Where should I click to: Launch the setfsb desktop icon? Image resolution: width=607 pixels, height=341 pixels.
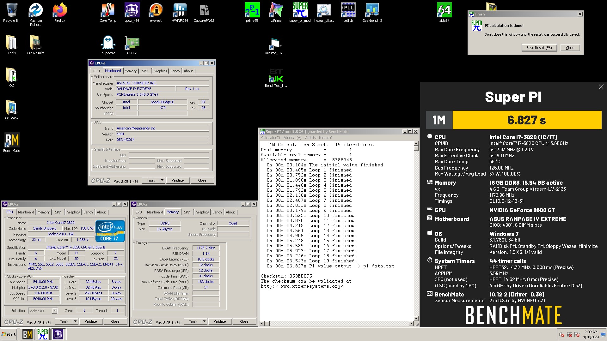click(x=348, y=13)
